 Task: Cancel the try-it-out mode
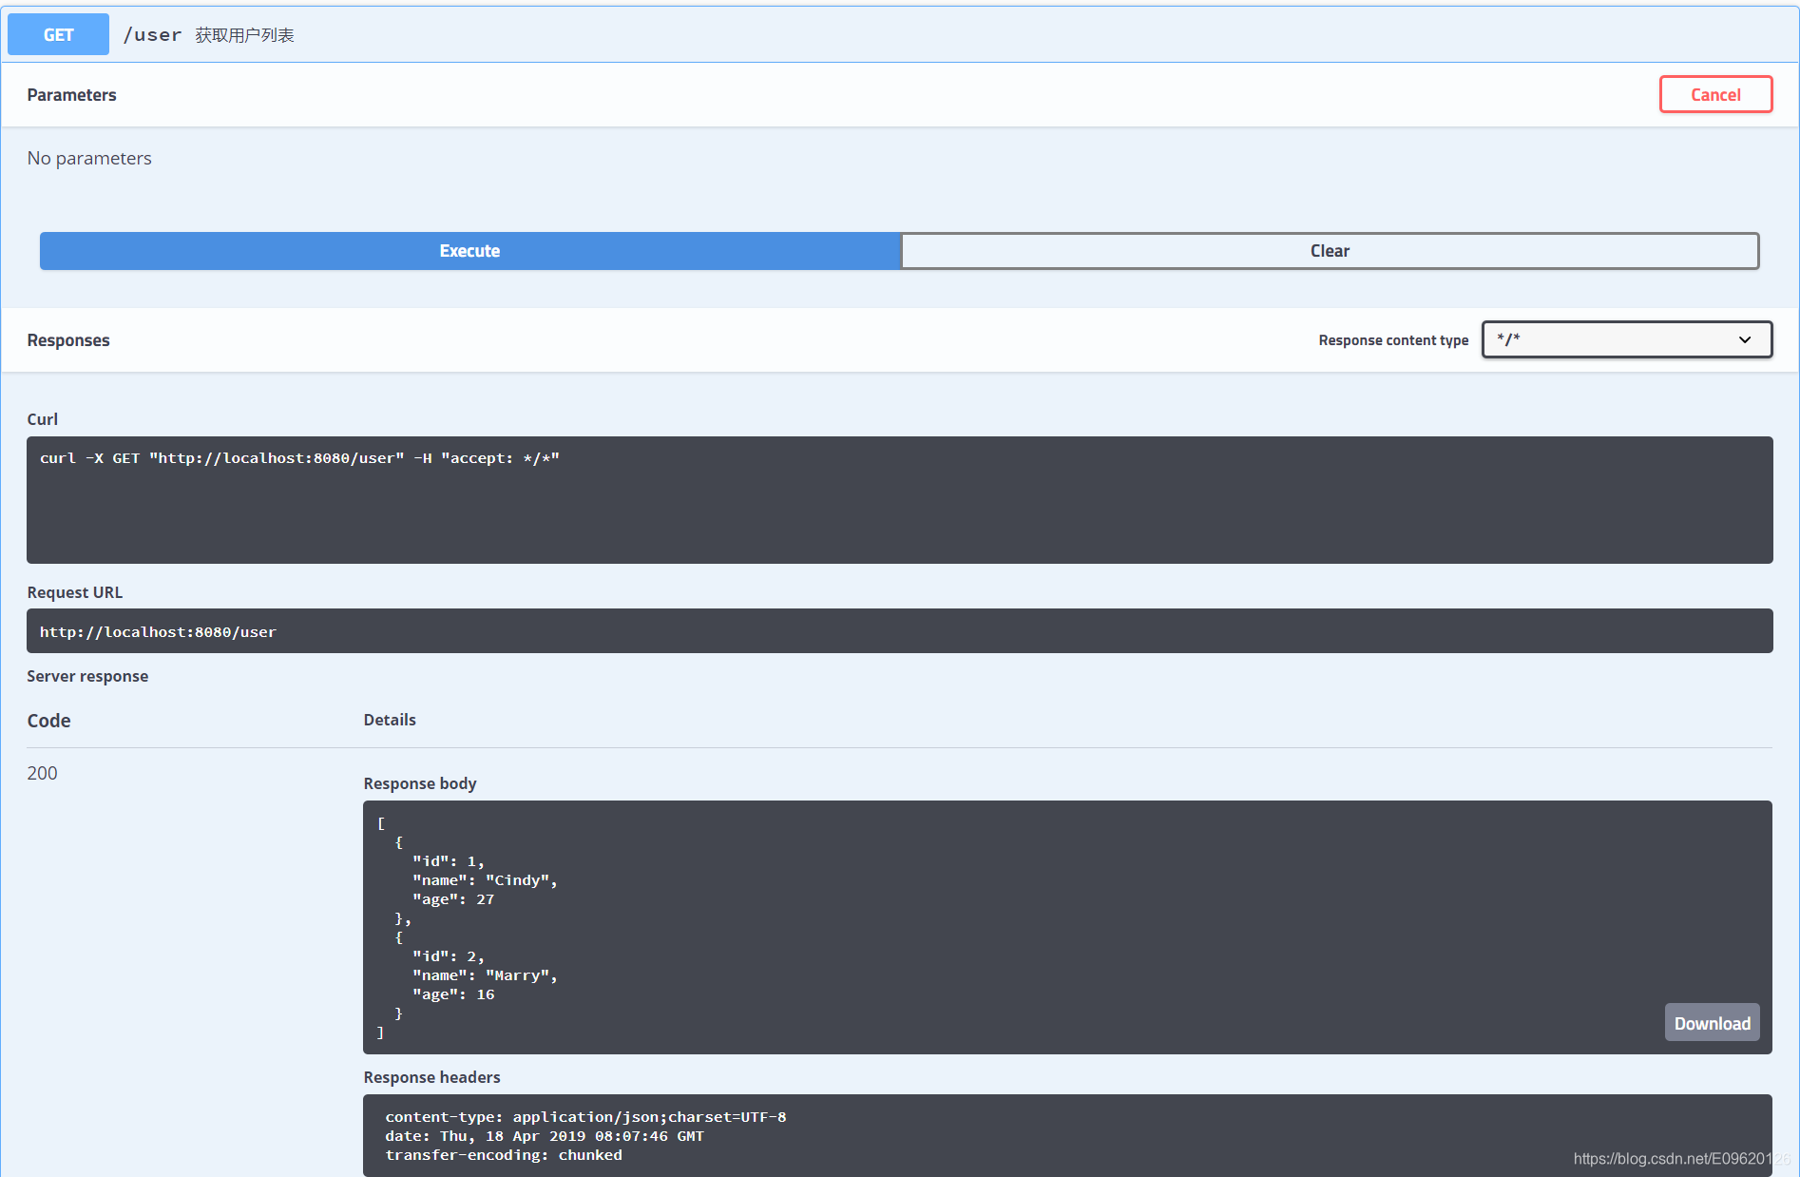[1715, 95]
